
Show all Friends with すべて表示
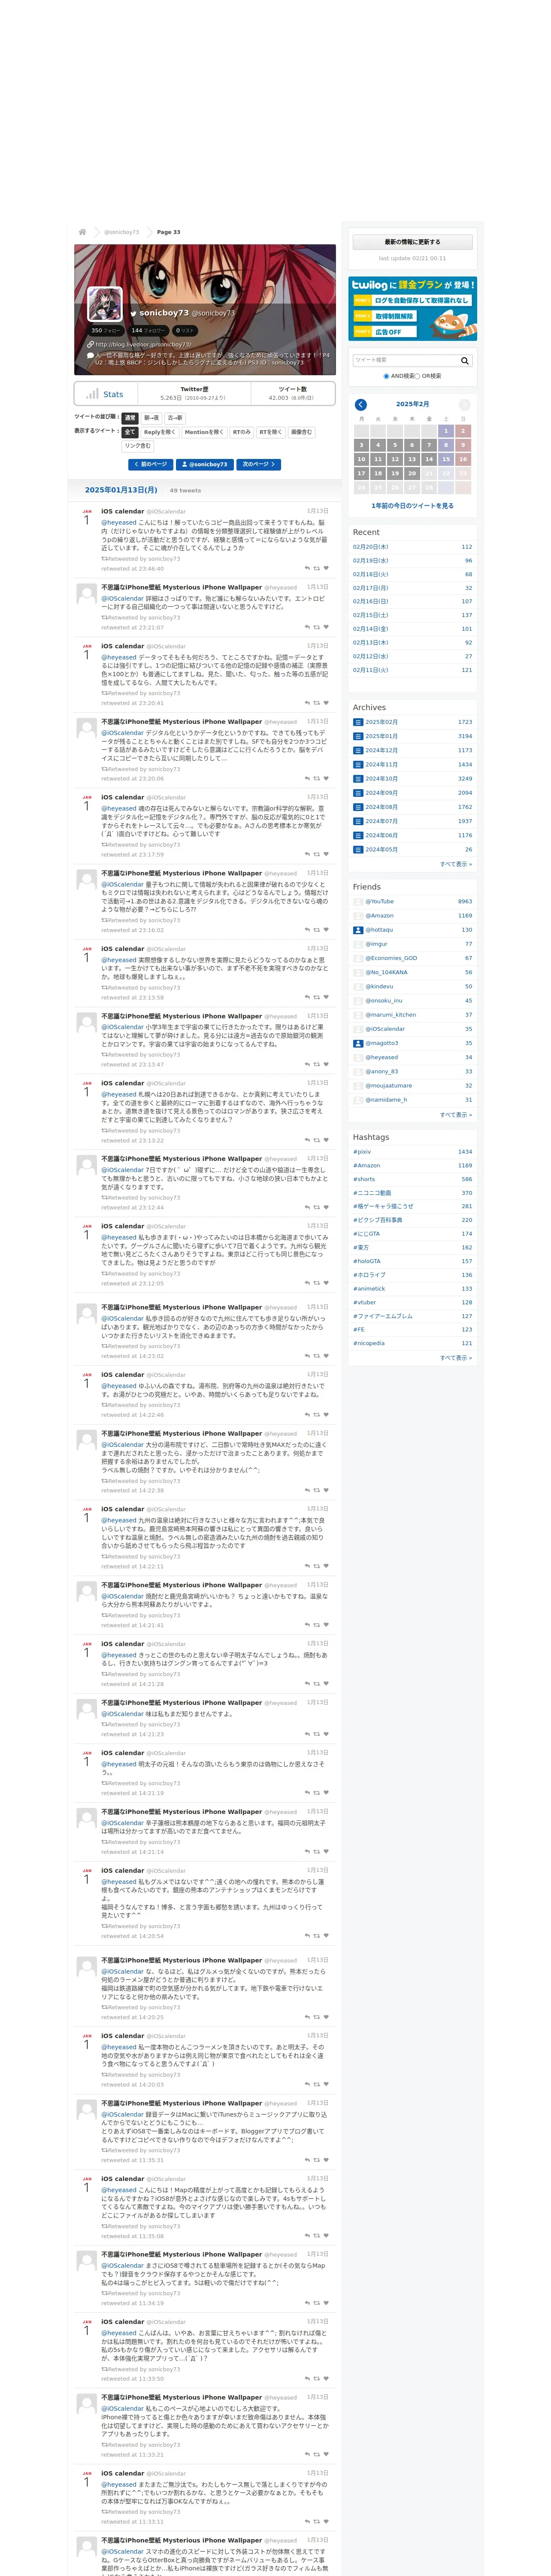[x=456, y=1114]
